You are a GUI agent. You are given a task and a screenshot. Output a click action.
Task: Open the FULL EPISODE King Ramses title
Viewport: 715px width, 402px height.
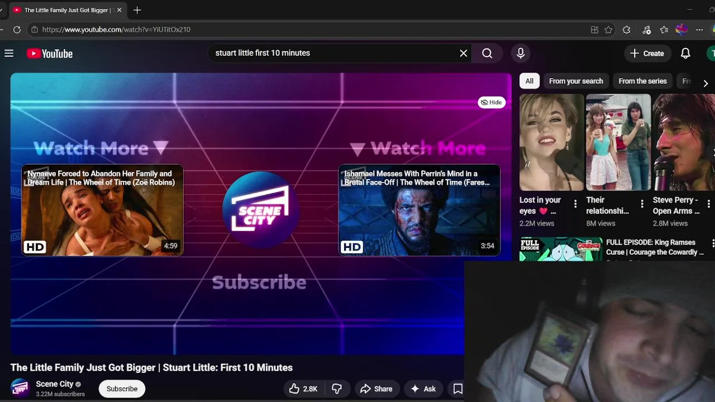(655, 247)
